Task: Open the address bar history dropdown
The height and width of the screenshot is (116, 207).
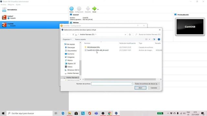Action: click(125, 34)
